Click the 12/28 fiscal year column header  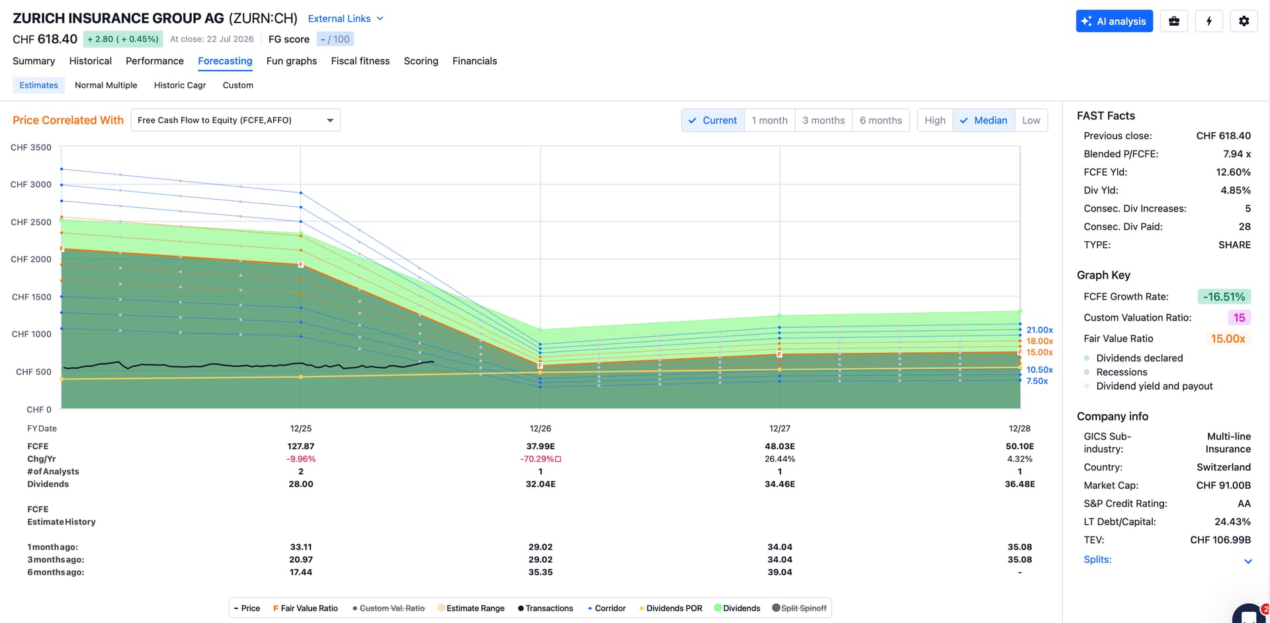[1019, 429]
